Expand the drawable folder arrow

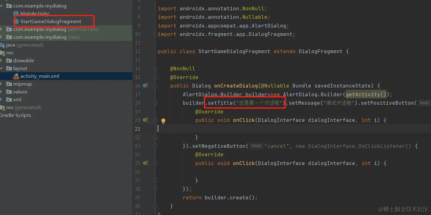coord(2,61)
